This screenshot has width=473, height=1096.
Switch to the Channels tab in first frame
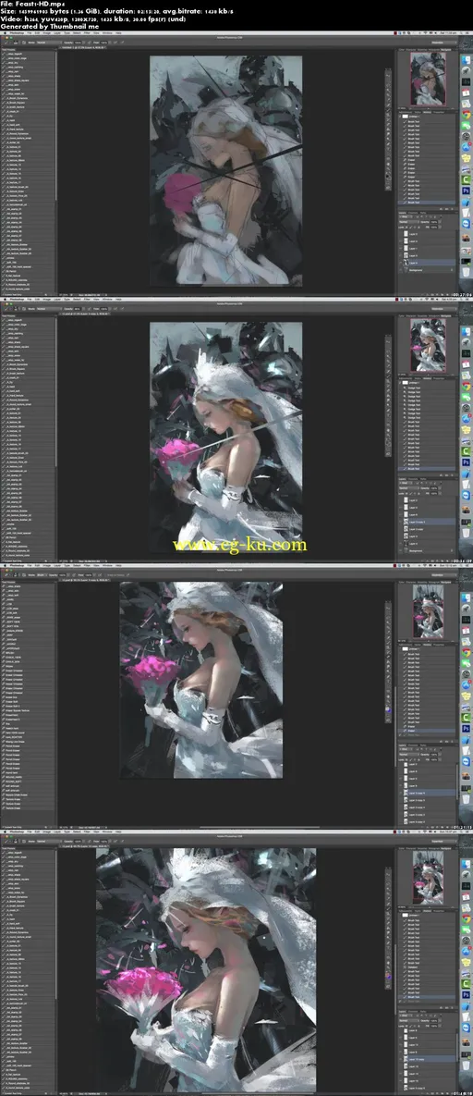click(413, 213)
